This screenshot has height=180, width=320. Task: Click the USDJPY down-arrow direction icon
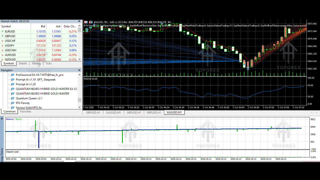coord(2,45)
